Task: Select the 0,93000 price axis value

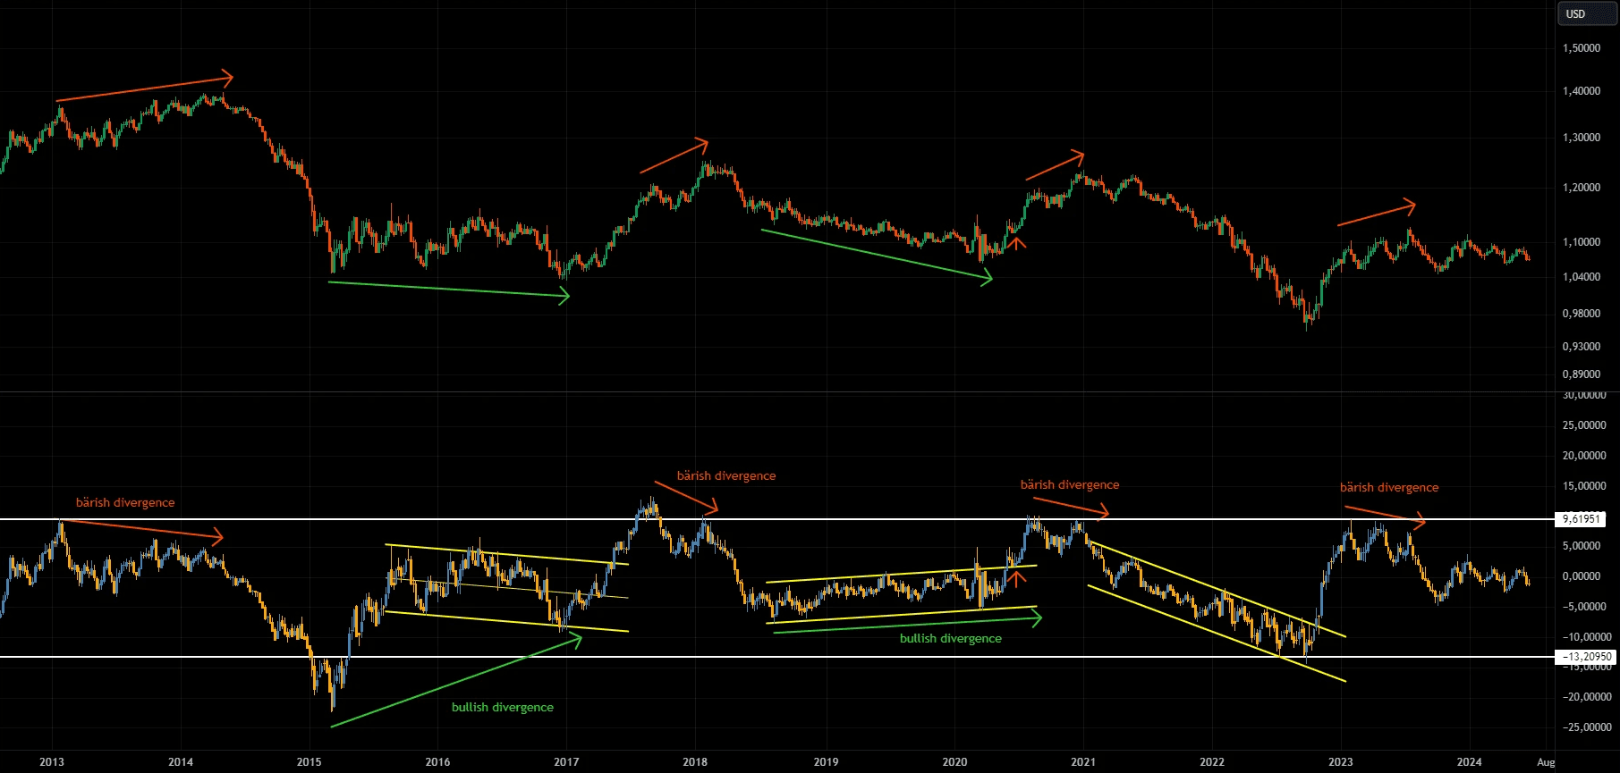Action: click(x=1582, y=347)
